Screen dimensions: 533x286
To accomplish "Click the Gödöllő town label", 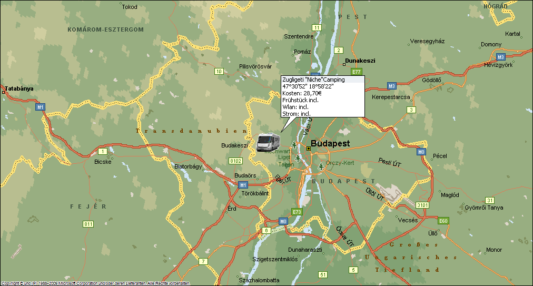I will click(x=431, y=80).
